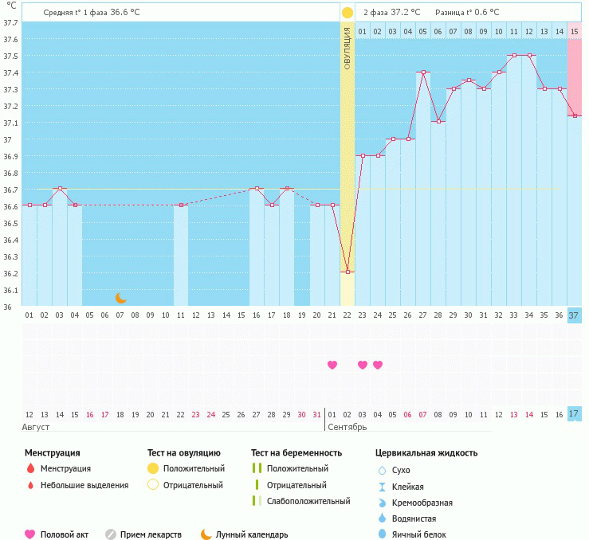Viewport: 589px width, 540px height.
Task: Click the positive ovulation test yellow circle in the legend
Action: 153,469
